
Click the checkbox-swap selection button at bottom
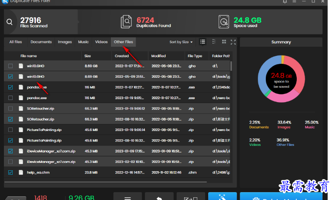click(x=191, y=197)
